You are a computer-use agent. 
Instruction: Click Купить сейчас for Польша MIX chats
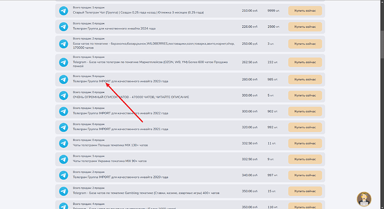(305, 143)
